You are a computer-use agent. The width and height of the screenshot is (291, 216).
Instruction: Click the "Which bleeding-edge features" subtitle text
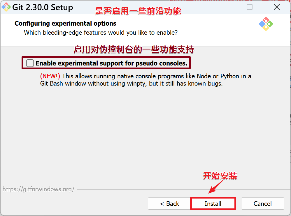click(x=101, y=33)
